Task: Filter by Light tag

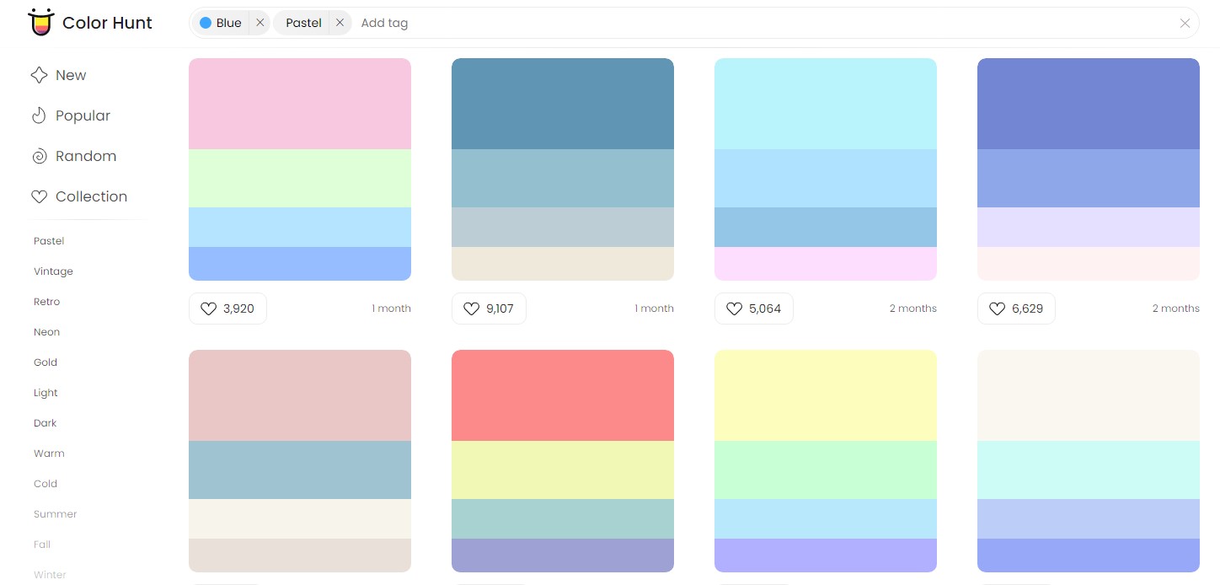Action: pos(45,393)
